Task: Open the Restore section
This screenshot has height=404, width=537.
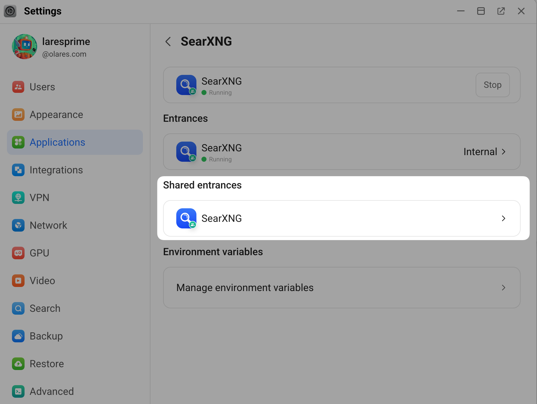Action: click(x=75, y=364)
